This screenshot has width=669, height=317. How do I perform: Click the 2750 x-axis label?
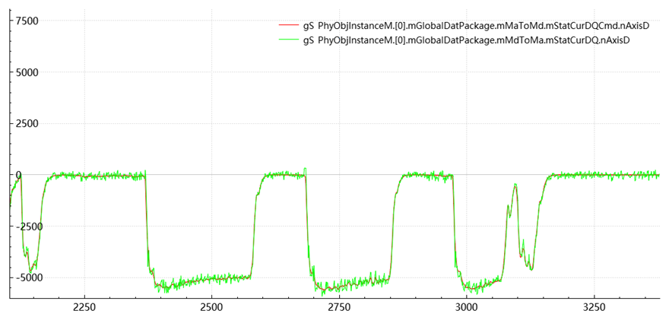click(x=339, y=309)
